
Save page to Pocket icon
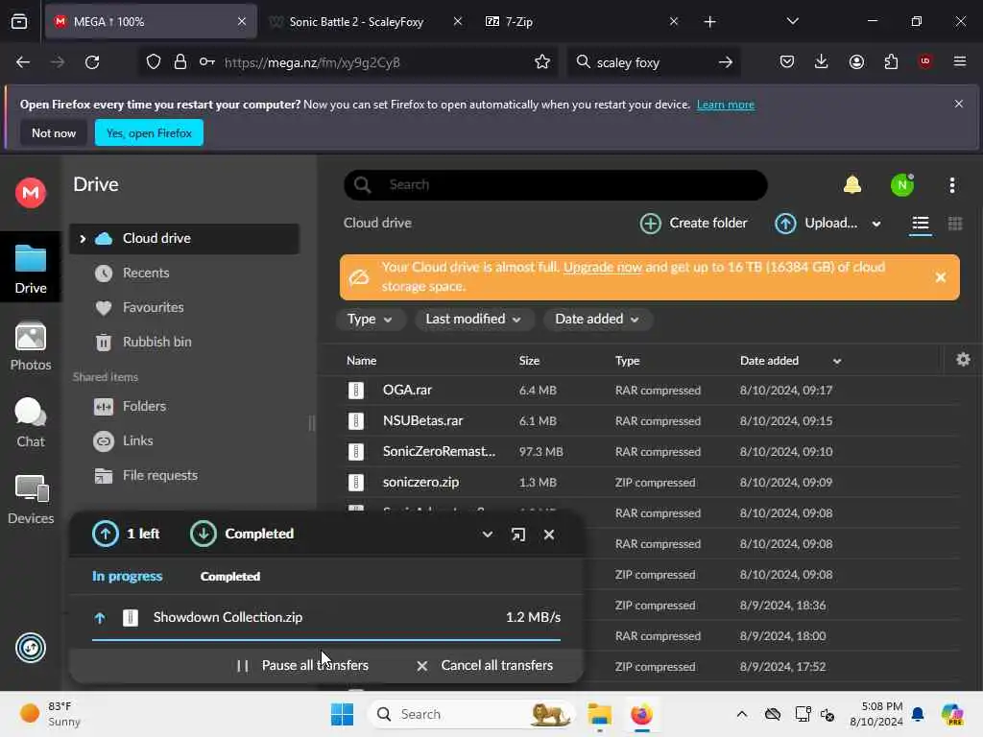point(787,61)
